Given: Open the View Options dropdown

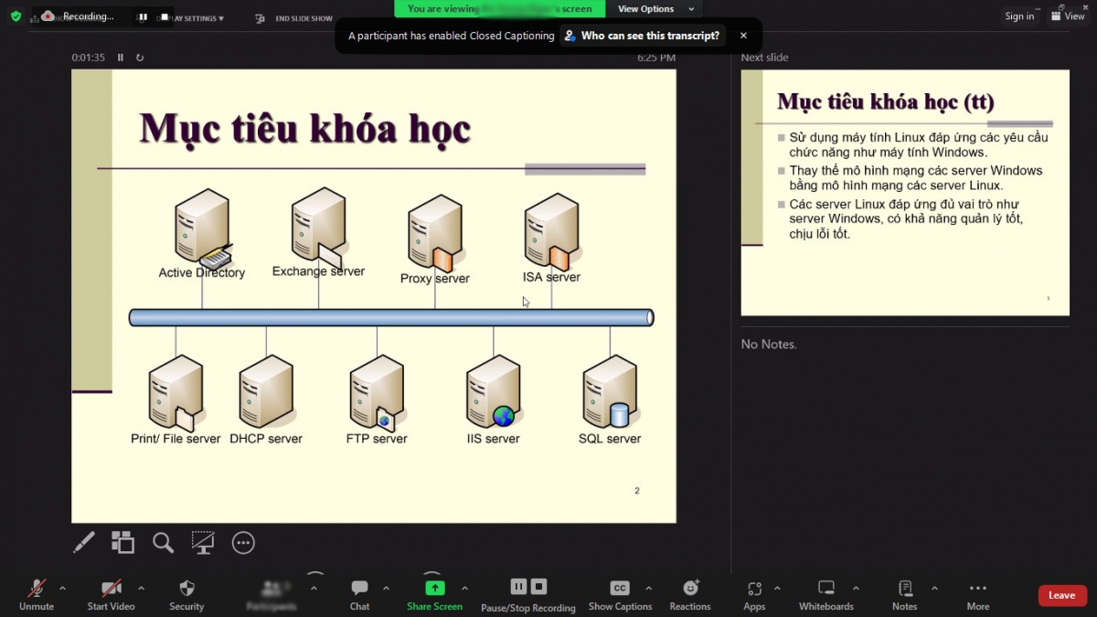Looking at the screenshot, I should tap(655, 9).
